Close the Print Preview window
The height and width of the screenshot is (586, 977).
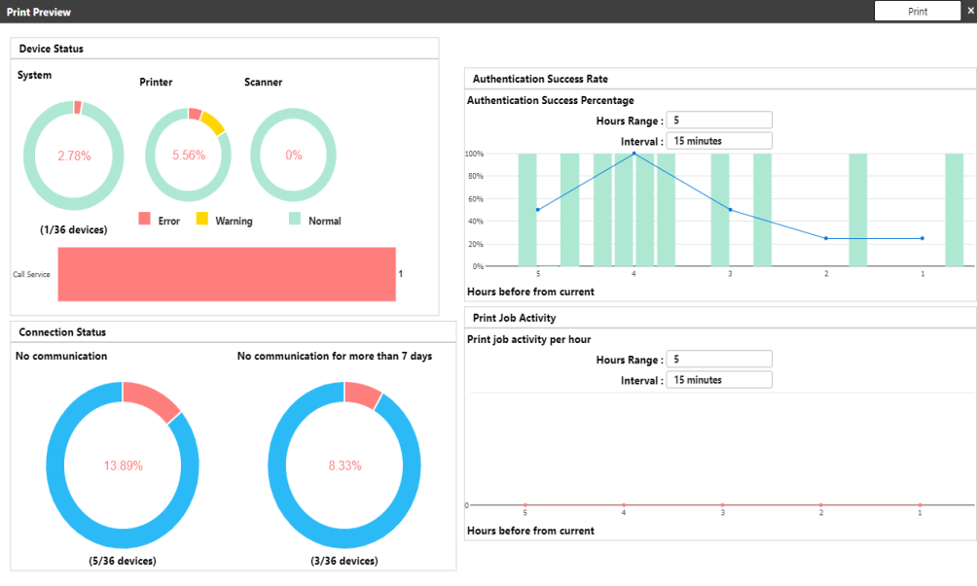970,11
